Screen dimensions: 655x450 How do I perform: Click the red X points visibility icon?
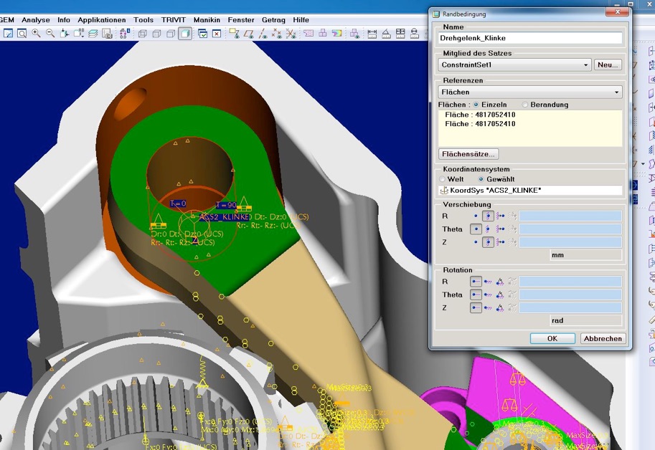pyautogui.click(x=276, y=34)
